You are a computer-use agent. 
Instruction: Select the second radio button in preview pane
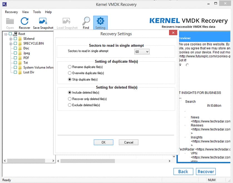click(187, 65)
